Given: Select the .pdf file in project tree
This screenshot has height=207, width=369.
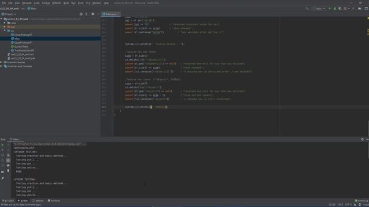Looking at the screenshot, I should (x=21, y=58).
